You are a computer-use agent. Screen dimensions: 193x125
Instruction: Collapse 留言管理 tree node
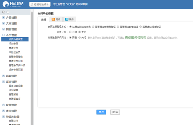[3, 82]
